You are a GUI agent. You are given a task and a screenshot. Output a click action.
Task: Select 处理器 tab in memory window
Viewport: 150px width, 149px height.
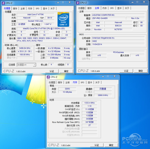[52, 82]
